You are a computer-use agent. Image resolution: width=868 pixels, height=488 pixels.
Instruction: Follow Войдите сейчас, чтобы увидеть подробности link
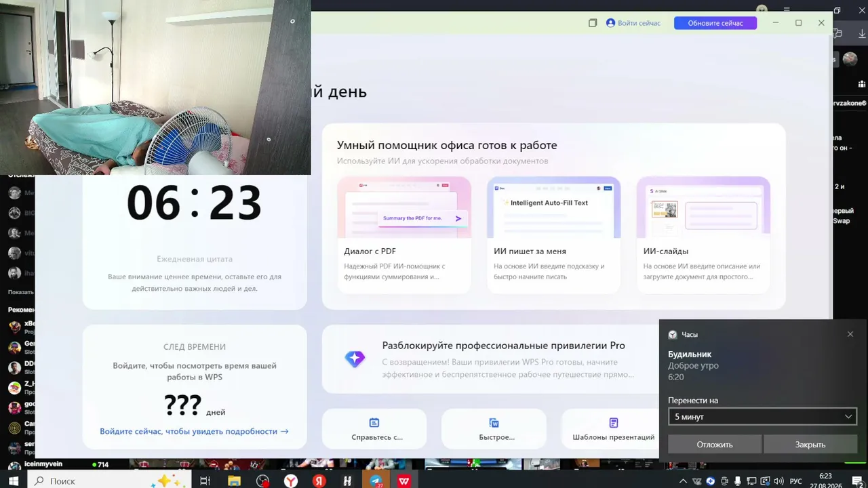click(194, 431)
